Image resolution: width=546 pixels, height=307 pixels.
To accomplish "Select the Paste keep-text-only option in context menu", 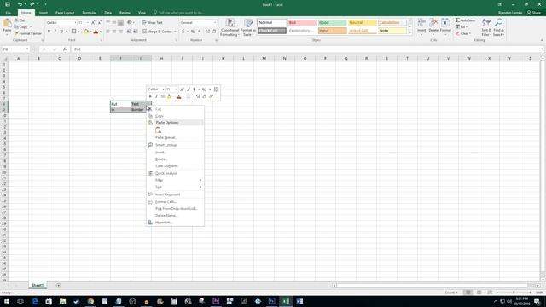I will tap(158, 130).
